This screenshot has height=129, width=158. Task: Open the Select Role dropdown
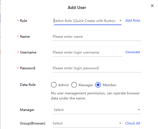point(88,21)
